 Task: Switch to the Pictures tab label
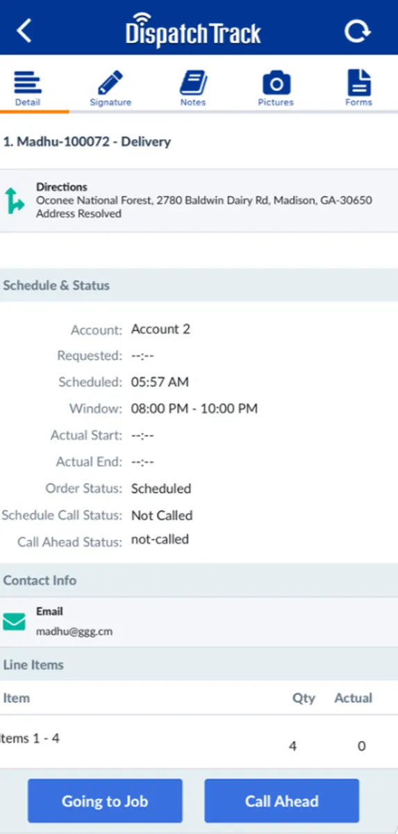tap(276, 102)
